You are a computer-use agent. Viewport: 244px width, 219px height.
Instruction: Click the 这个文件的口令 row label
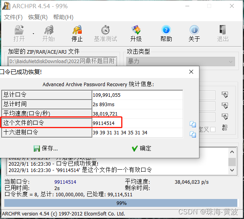(x=47, y=123)
